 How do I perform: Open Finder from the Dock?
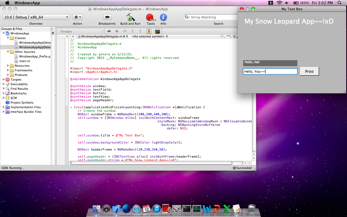tap(97, 209)
